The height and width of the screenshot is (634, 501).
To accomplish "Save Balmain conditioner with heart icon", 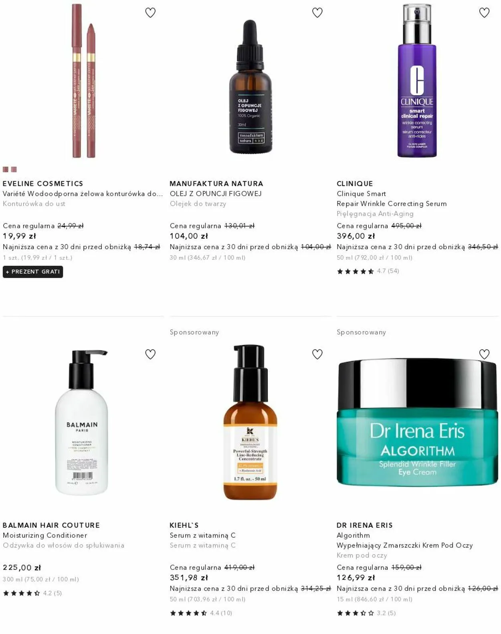I will (x=150, y=354).
